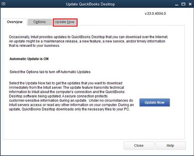194x156 pixels.
Task: Open the window system menu icon
Action: pyautogui.click(x=3, y=4)
